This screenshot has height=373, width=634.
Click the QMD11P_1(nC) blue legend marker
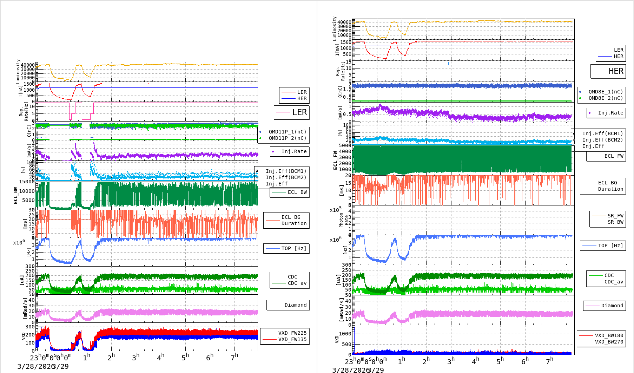point(260,132)
